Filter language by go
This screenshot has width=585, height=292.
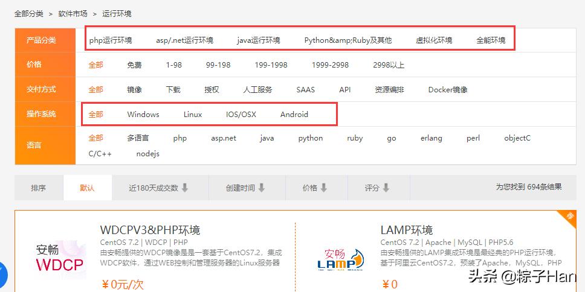pyautogui.click(x=392, y=138)
